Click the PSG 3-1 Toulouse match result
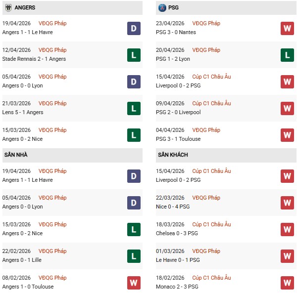Viewport: 297px width, 293px height. click(x=179, y=139)
